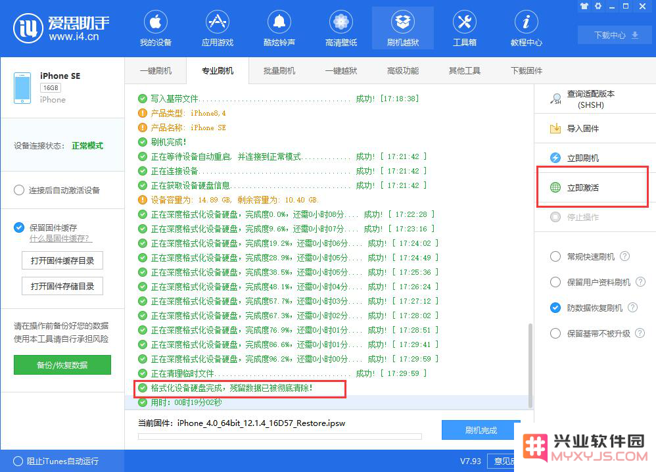Click log line 完成度96.2%
The width and height of the screenshot is (656, 472).
(x=289, y=359)
